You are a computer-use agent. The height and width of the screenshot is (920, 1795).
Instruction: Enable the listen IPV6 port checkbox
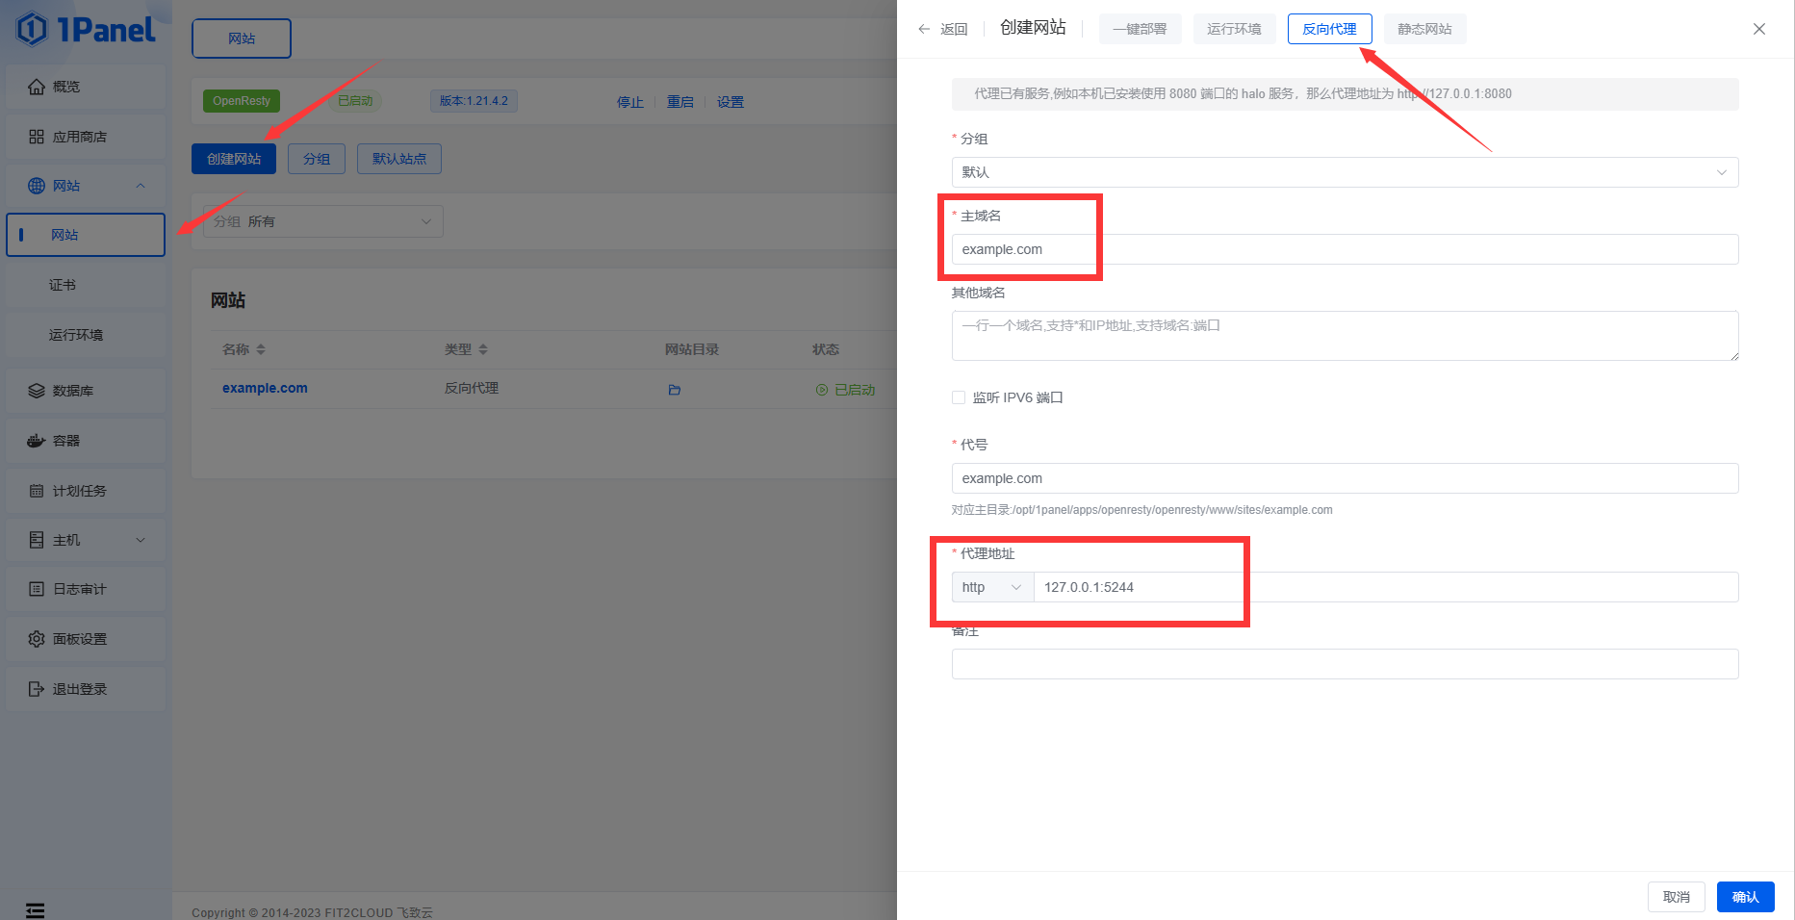[x=959, y=397]
